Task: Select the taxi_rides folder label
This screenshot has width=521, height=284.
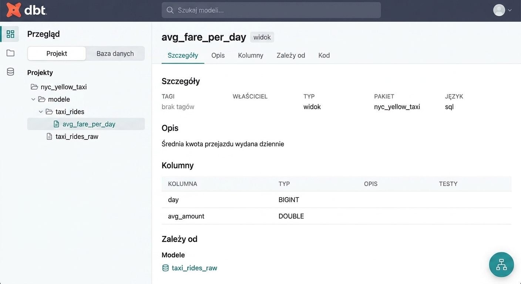Action: [x=70, y=112]
